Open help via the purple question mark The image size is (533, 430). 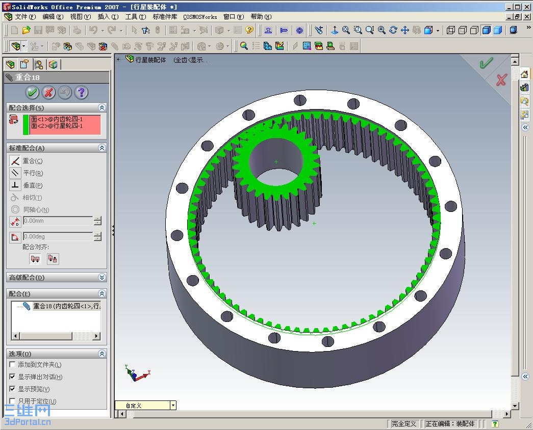[81, 92]
